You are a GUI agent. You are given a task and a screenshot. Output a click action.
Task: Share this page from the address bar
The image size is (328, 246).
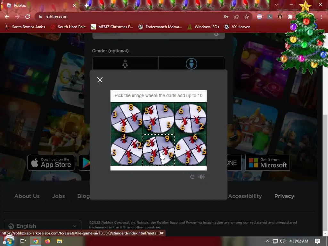(236, 17)
